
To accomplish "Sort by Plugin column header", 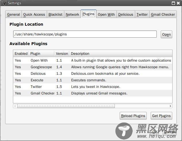I will [x=41, y=54].
